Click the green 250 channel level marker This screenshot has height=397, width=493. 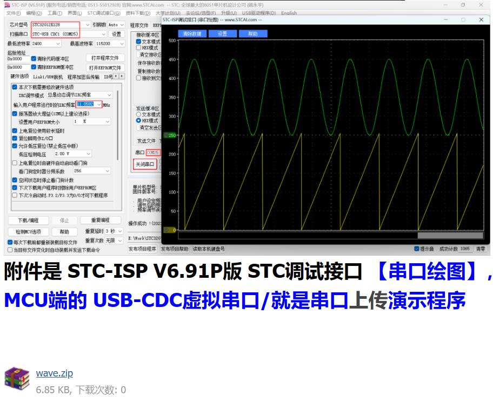tap(170, 135)
